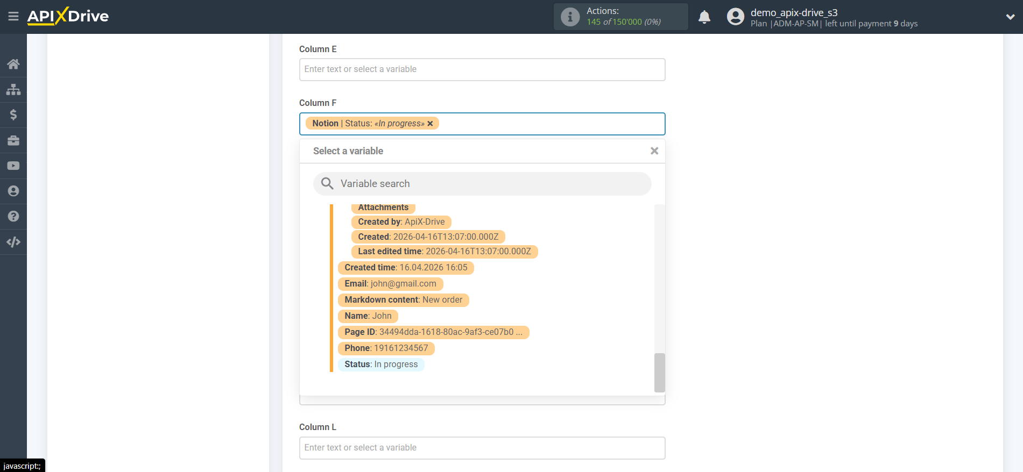Click the ApiX-Drive logo
The width and height of the screenshot is (1023, 472).
(68, 16)
